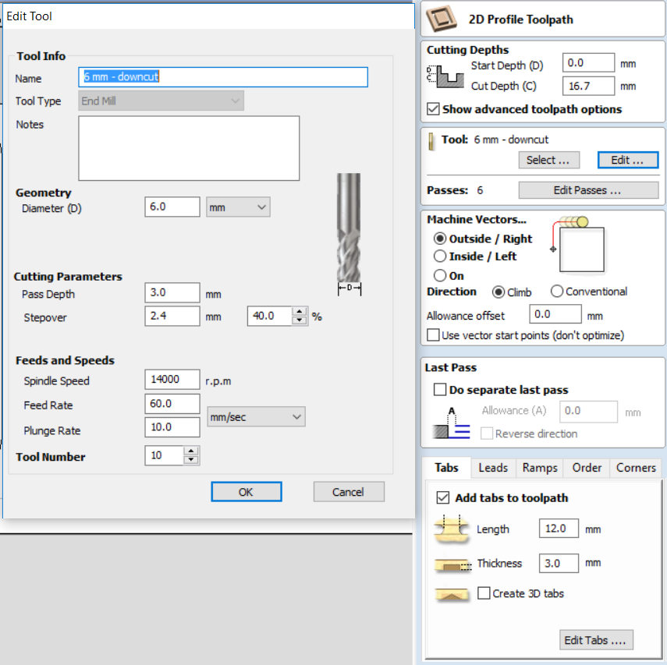Enable Create 3D tabs checkbox

coord(484,593)
